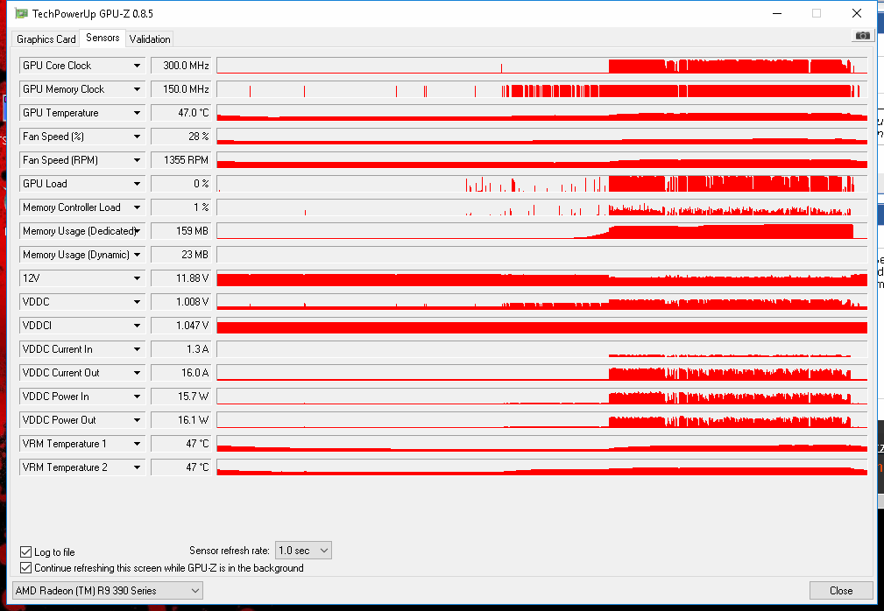Open the Sensors tab
The image size is (884, 611).
click(103, 38)
